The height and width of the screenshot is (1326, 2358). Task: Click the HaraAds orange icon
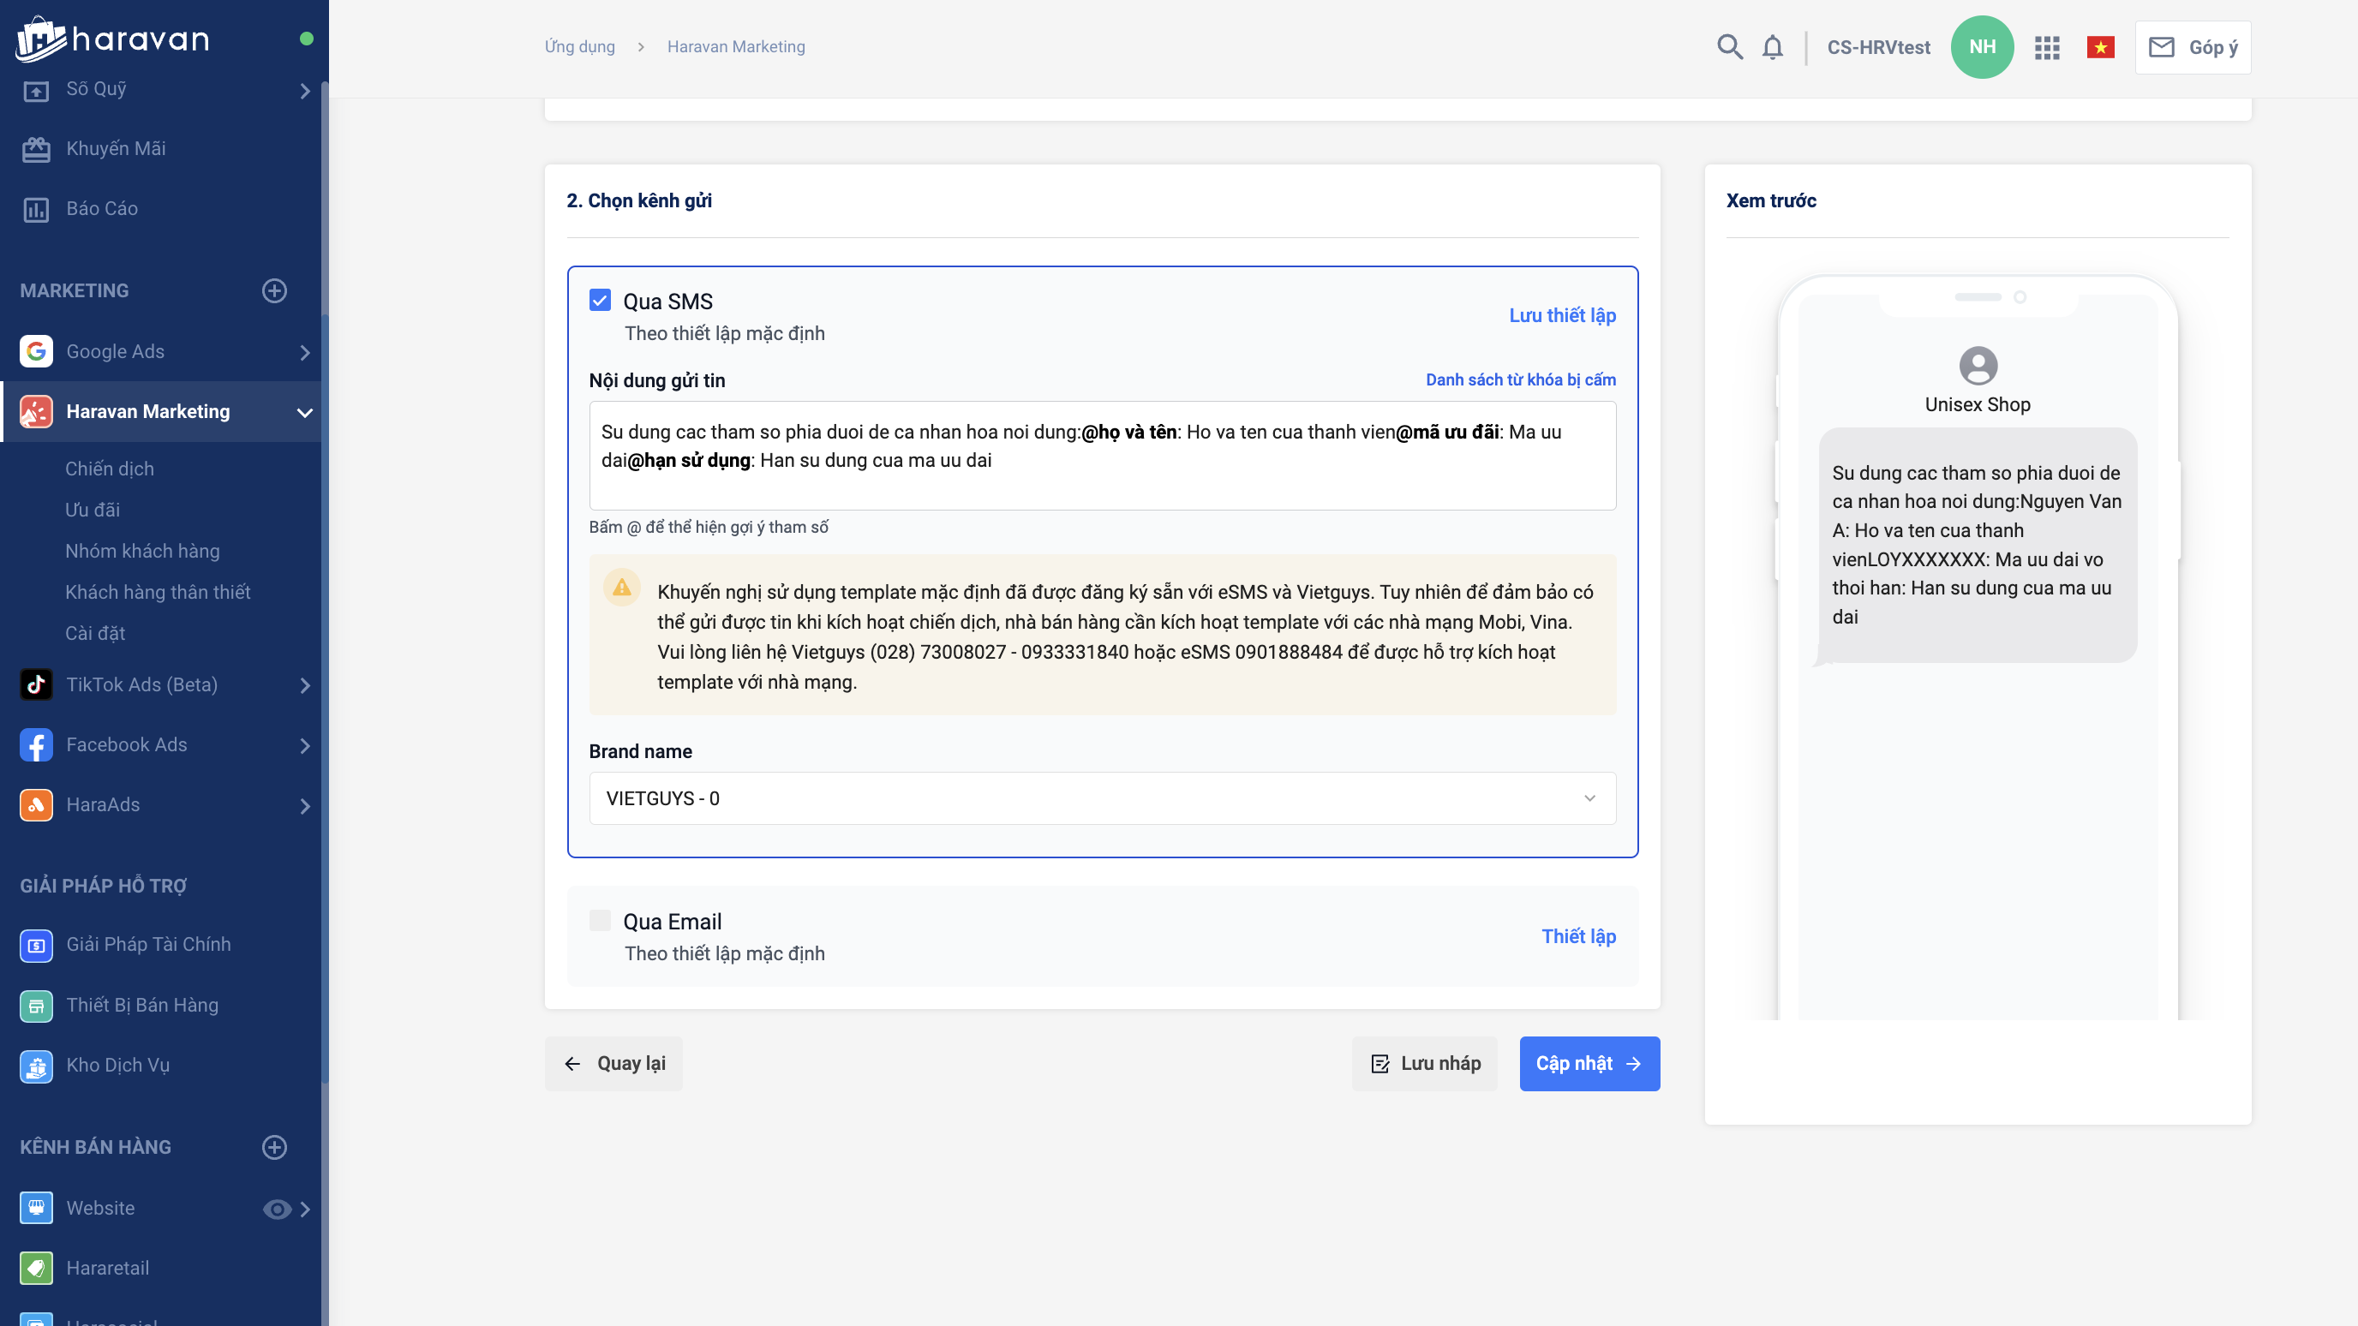pos(36,805)
